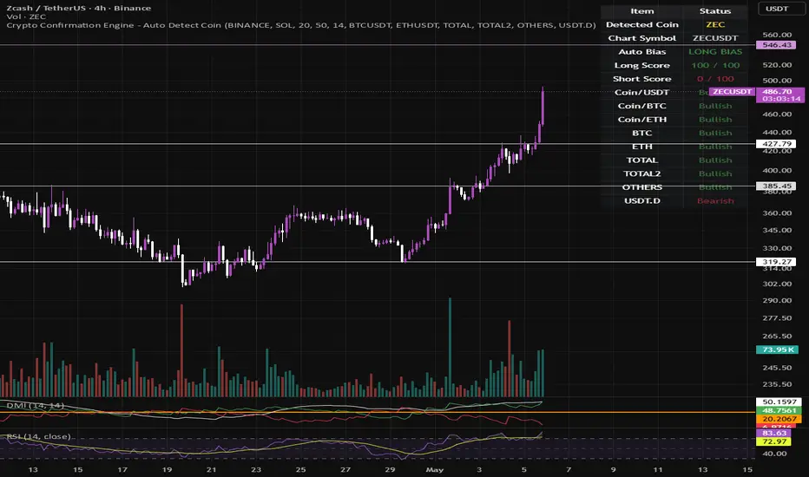Click the BTC row label in the table
The height and width of the screenshot is (477, 809).
(641, 133)
